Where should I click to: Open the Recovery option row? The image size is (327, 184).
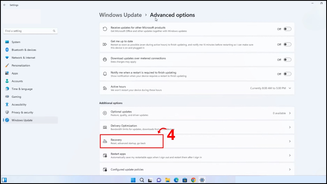(197, 141)
